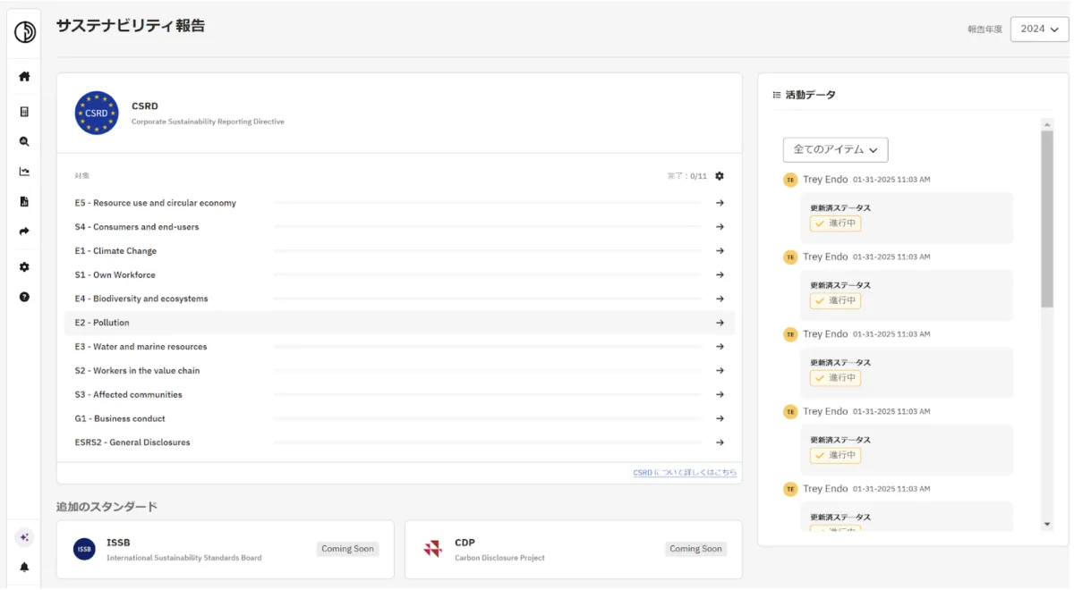Click the magnifier search icon in sidebar

[24, 141]
